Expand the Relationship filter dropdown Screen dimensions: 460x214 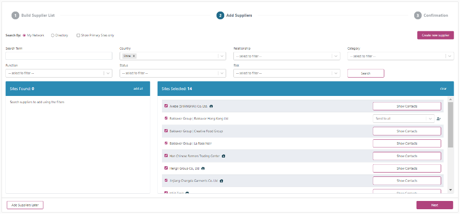[x=286, y=56]
